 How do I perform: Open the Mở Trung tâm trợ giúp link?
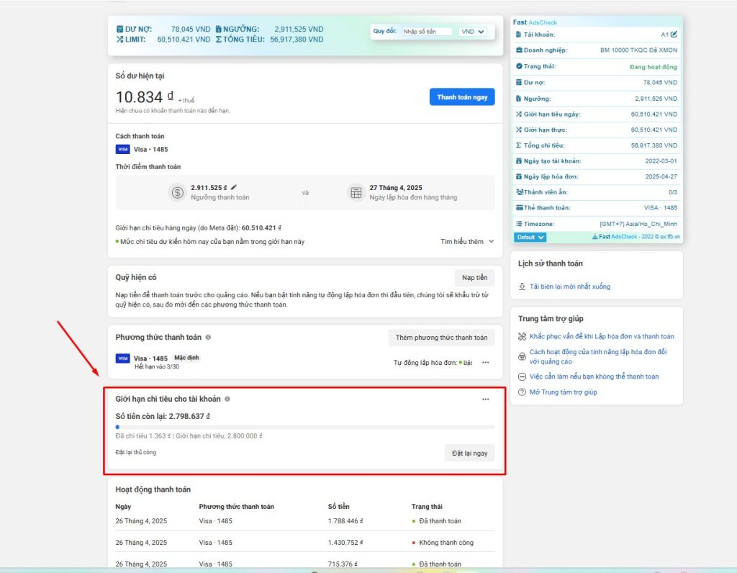point(563,392)
